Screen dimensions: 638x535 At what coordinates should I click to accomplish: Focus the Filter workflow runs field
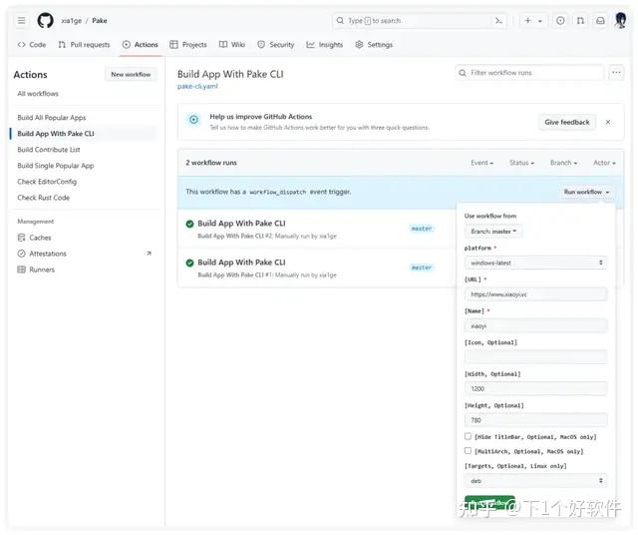529,73
